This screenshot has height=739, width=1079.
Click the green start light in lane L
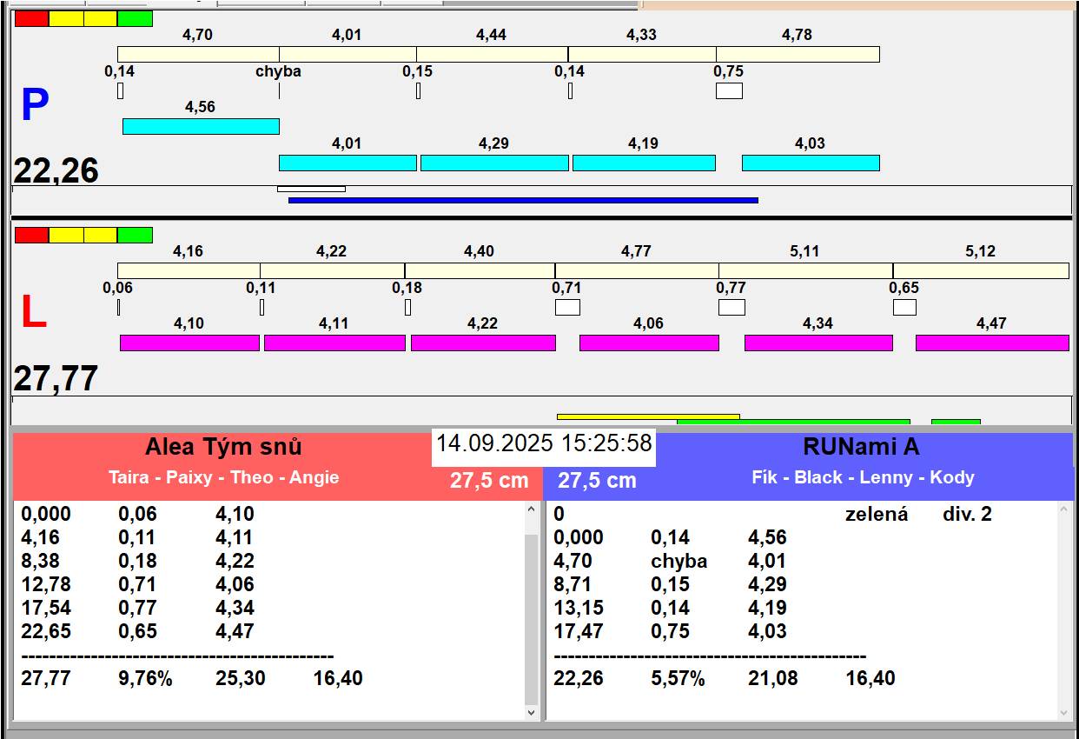click(135, 235)
